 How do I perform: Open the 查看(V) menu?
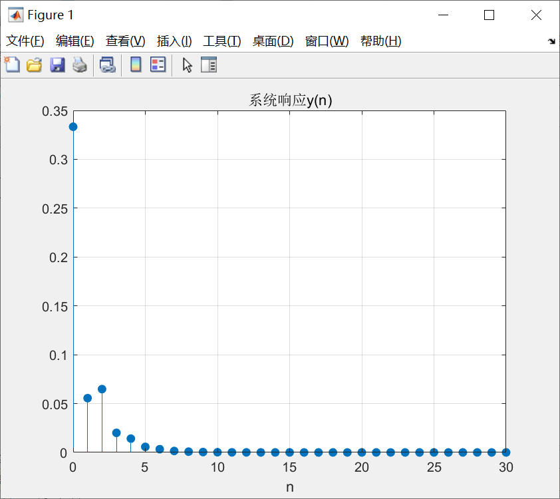click(x=125, y=41)
